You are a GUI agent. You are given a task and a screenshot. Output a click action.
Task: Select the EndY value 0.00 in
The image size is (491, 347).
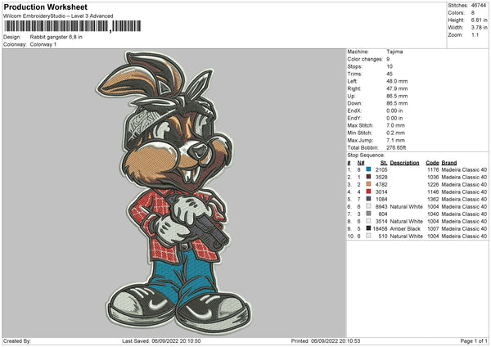pos(394,118)
